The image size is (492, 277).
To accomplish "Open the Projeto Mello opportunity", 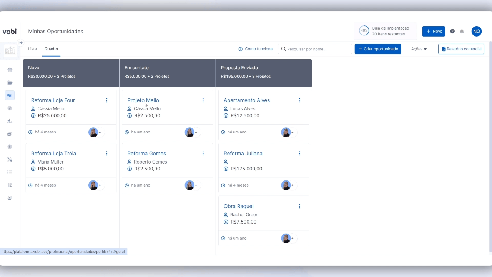I will 143,100.
